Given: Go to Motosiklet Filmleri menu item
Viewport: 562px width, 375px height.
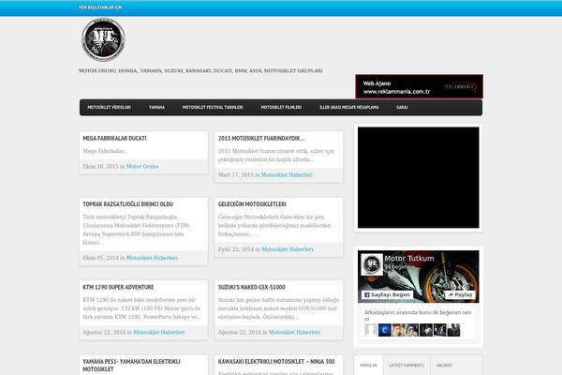Looking at the screenshot, I should pos(281,107).
